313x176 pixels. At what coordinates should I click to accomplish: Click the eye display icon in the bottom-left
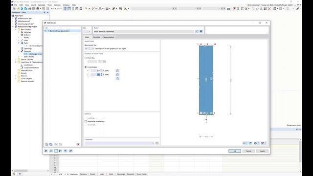[x=20, y=174]
